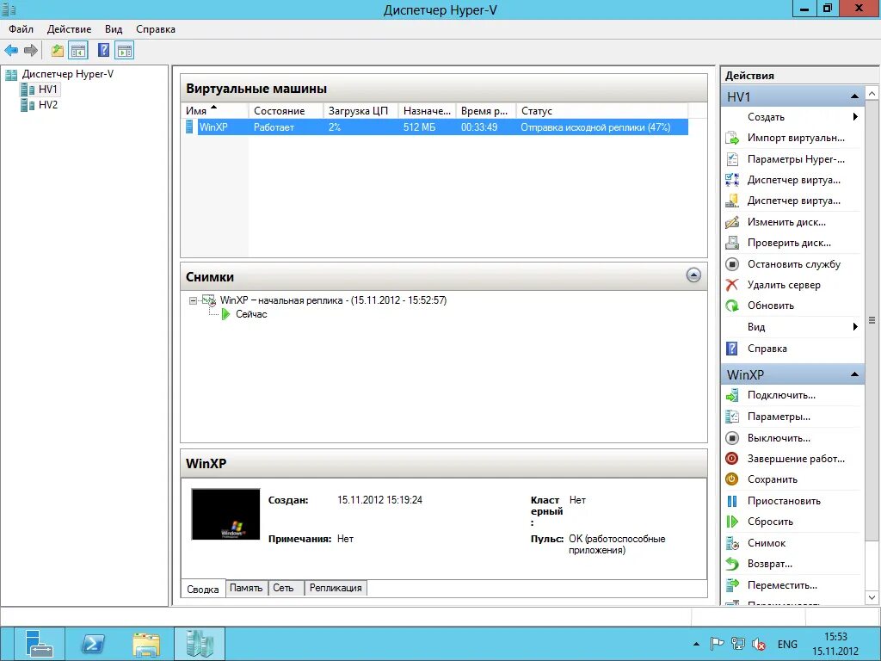
Task: Click the red Shut down icon
Action: point(732,459)
